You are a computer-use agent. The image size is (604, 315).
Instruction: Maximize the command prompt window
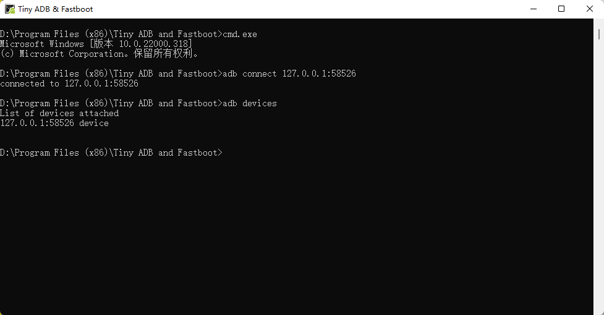click(561, 9)
